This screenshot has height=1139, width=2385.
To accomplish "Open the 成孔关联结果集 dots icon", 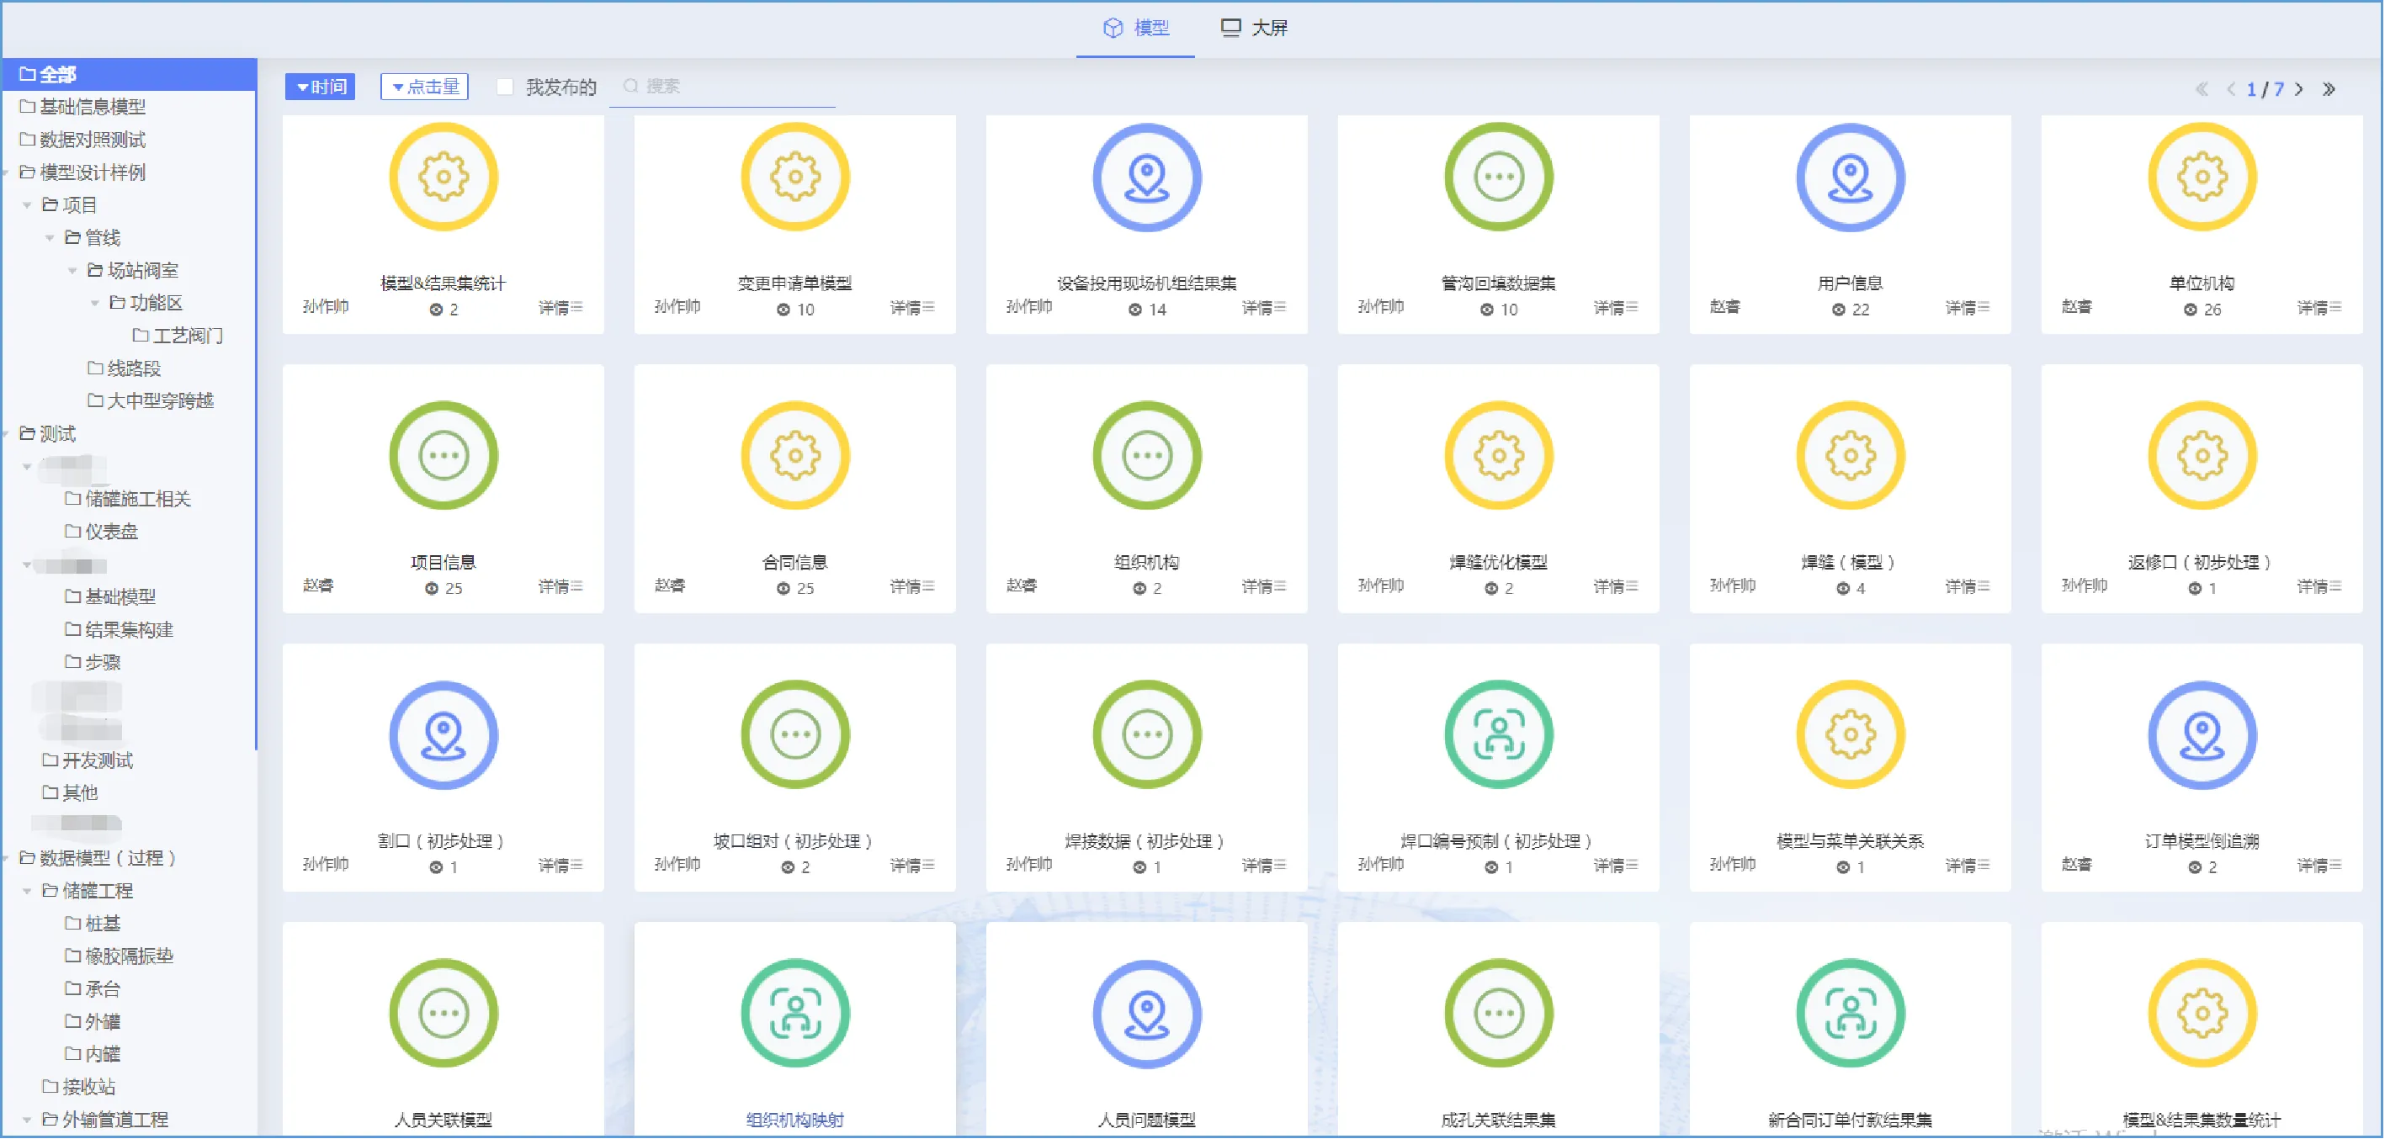I will 1499,1013.
